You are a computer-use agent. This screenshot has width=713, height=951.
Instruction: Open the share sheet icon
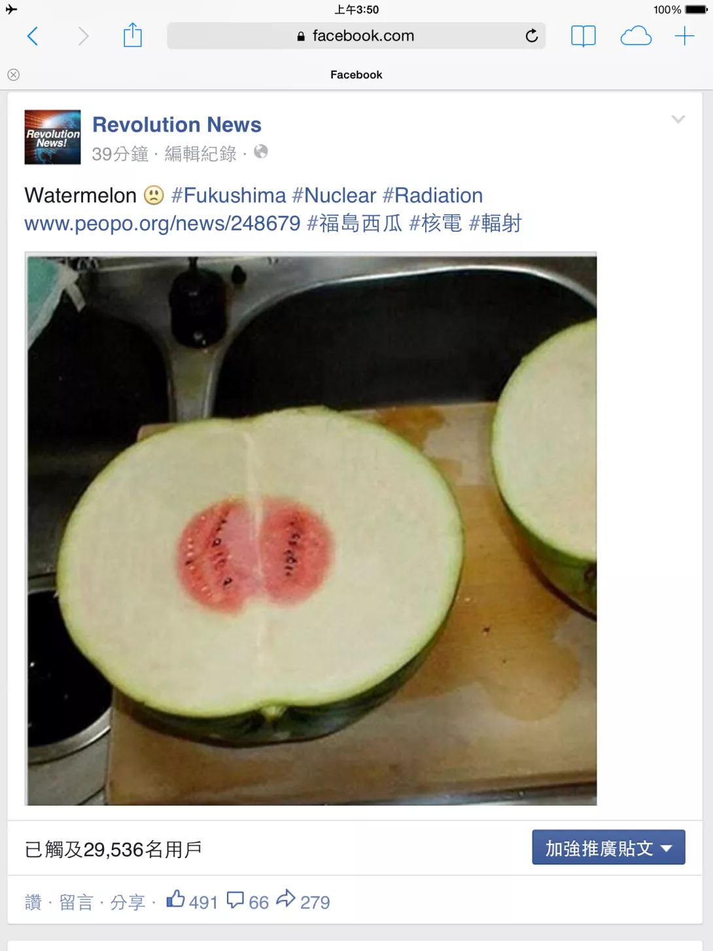[x=133, y=35]
